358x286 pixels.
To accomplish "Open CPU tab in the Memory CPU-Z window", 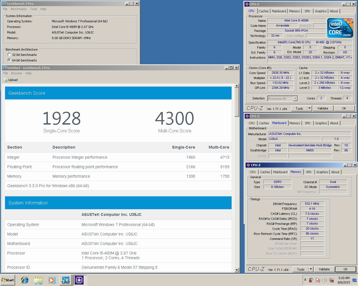I will [x=253, y=172].
